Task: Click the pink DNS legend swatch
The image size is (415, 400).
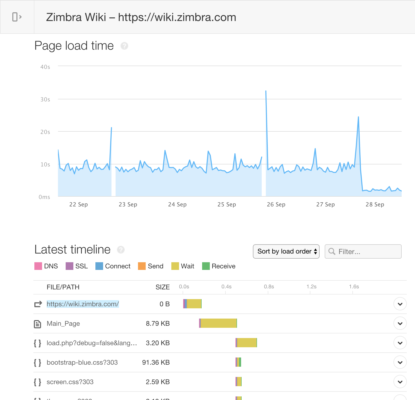Action: (38, 266)
